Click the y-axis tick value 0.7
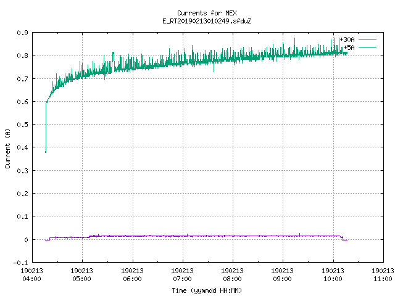Viewport: 395px width, 296px height. point(22,79)
